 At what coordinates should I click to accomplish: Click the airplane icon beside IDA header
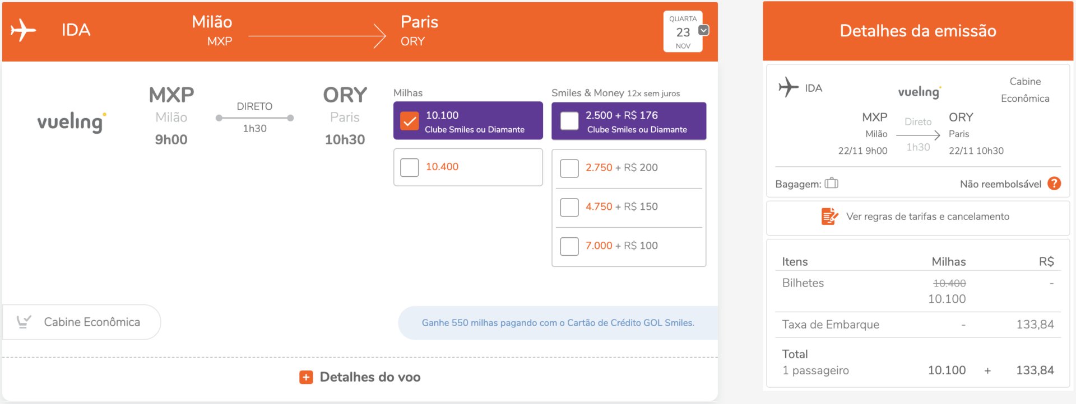23,30
